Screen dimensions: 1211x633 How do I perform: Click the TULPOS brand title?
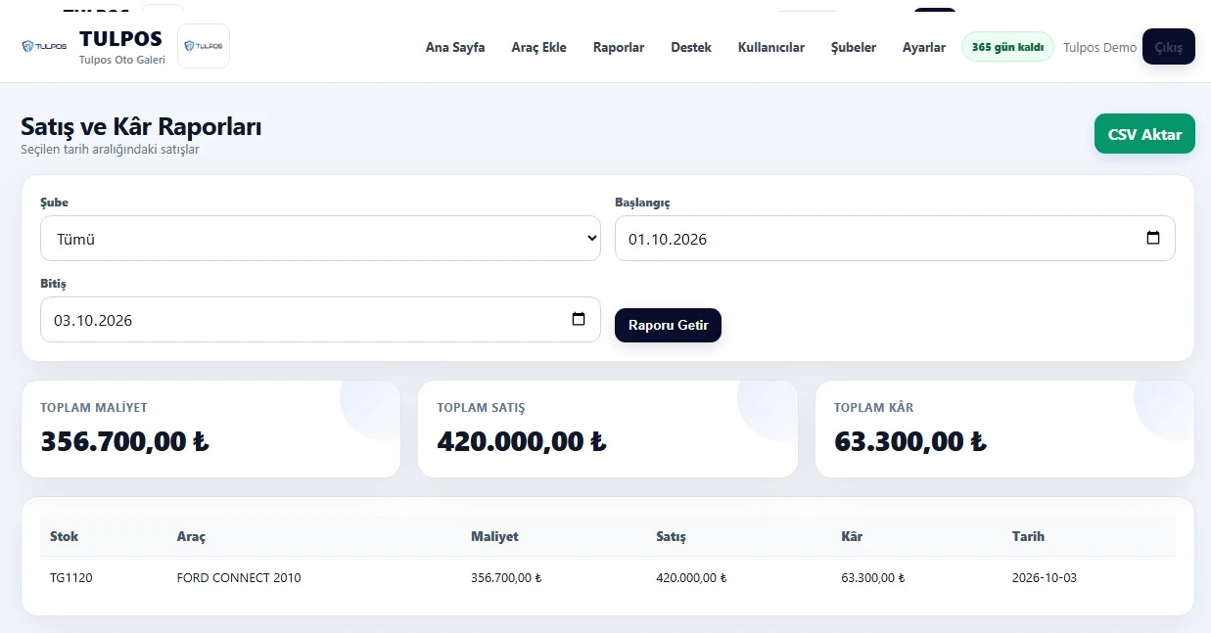click(120, 39)
